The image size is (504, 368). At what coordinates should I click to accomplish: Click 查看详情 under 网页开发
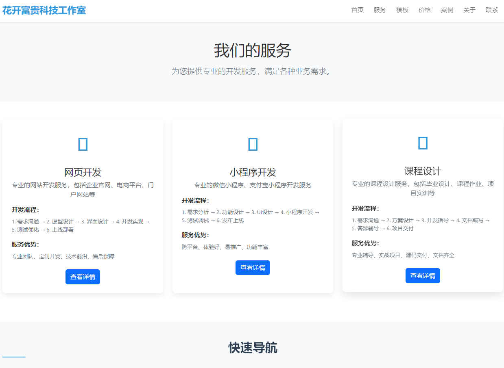pyautogui.click(x=83, y=277)
